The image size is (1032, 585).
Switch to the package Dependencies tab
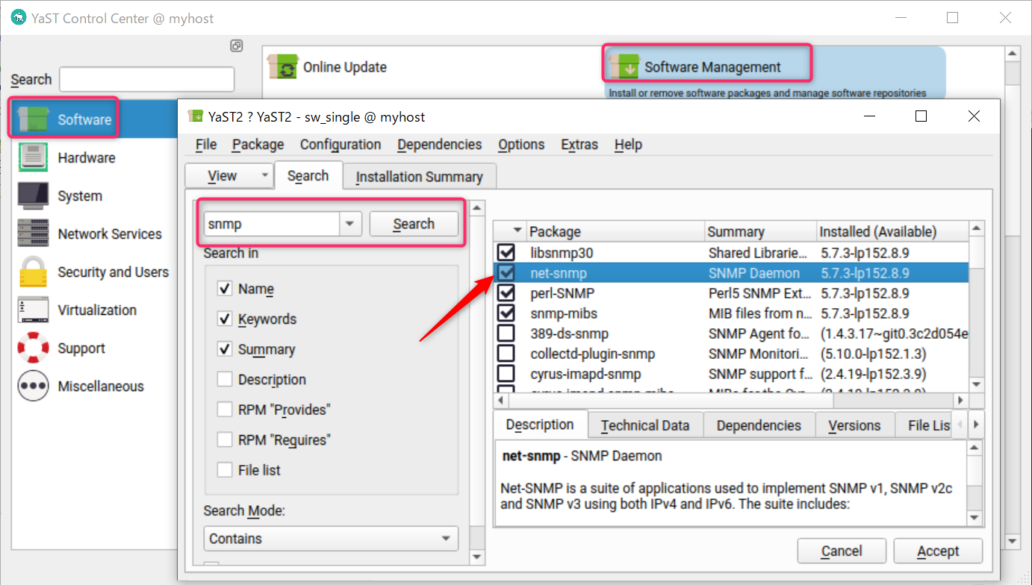point(759,425)
